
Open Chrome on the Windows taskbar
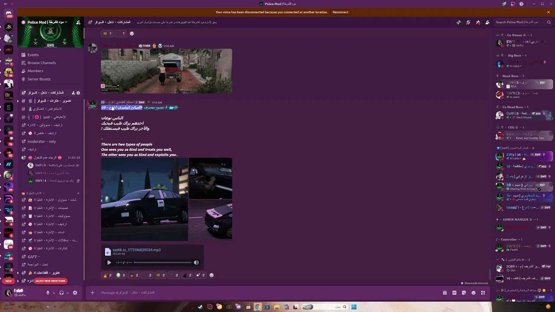pos(258,307)
